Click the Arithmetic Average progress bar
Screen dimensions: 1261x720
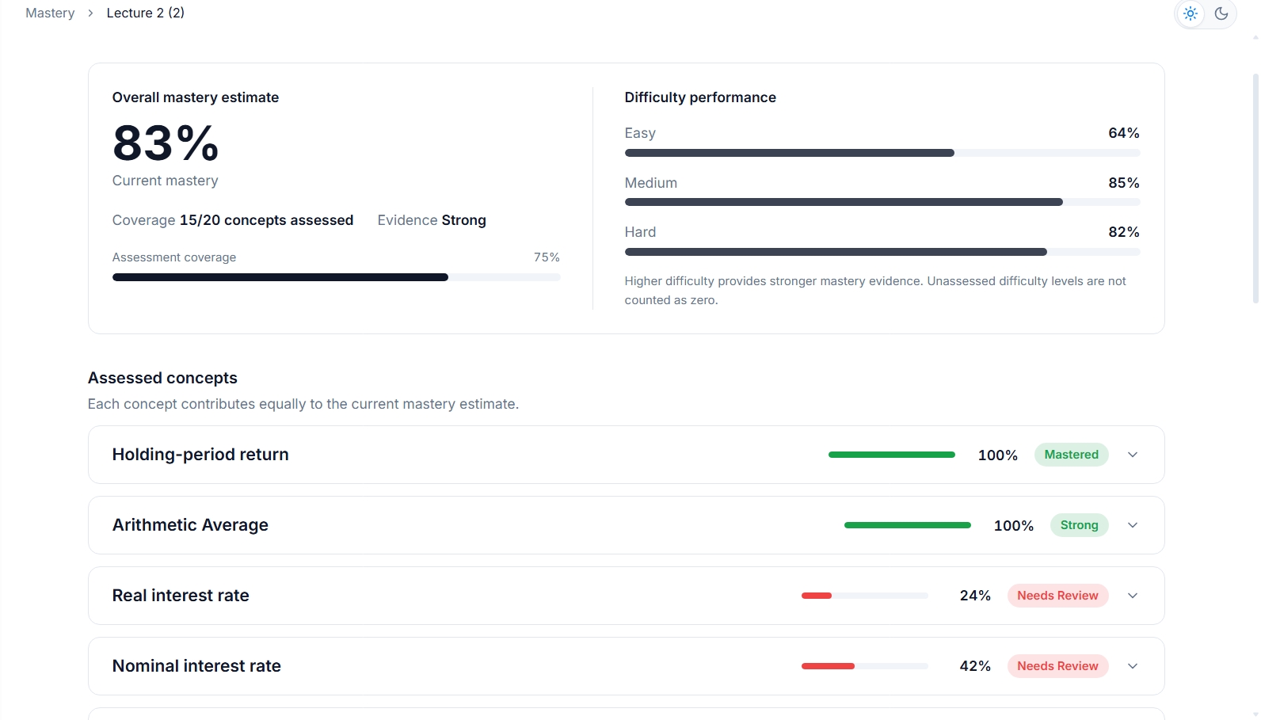point(908,525)
